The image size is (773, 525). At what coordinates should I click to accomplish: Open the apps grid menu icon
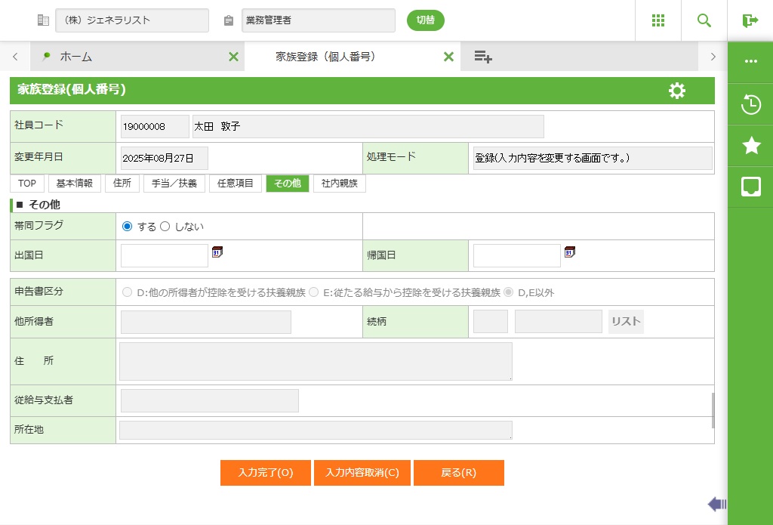(658, 20)
